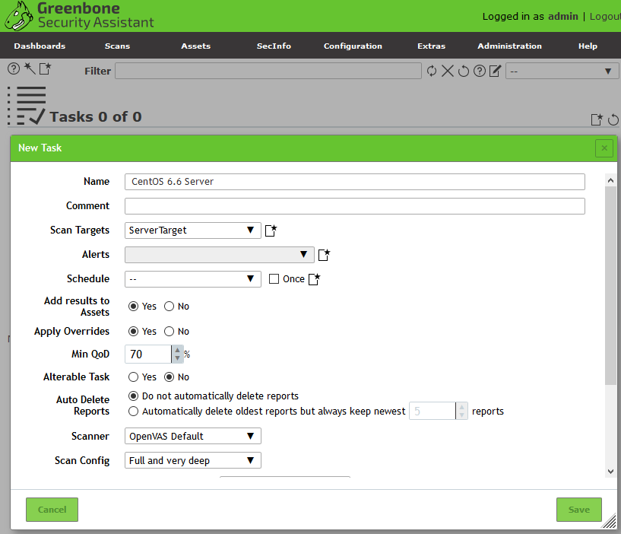
Task: Open filter help question-mark icon
Action: (x=479, y=71)
